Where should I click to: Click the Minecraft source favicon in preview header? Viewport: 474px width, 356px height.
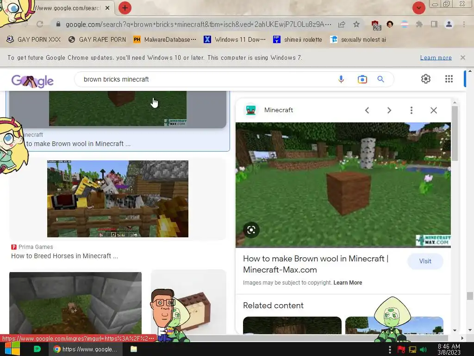point(251,110)
